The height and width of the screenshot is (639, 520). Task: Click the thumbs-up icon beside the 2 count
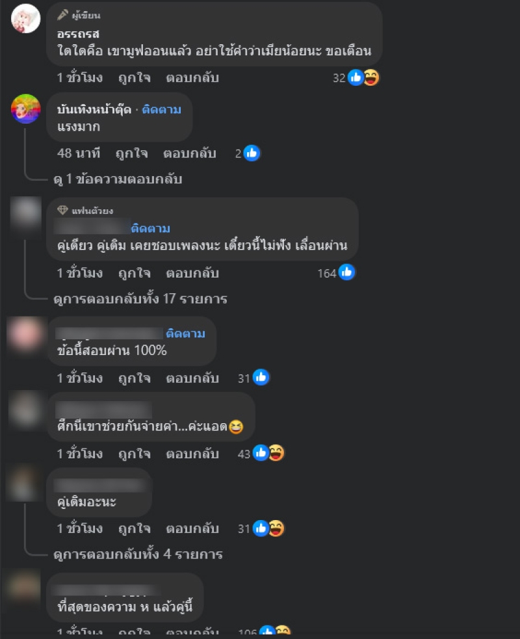click(252, 153)
